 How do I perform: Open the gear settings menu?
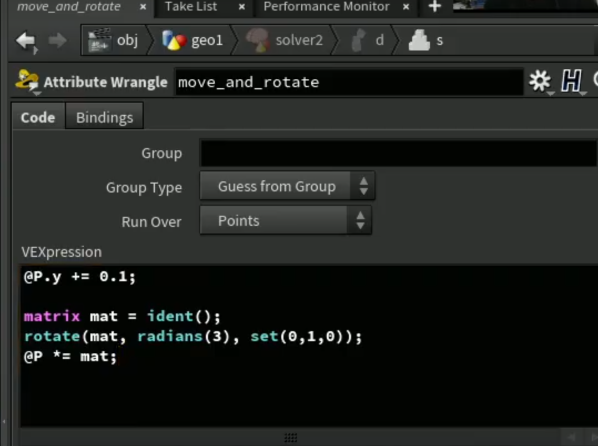(540, 81)
